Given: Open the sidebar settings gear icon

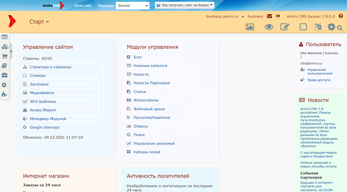Looking at the screenshot, I should (4, 85).
